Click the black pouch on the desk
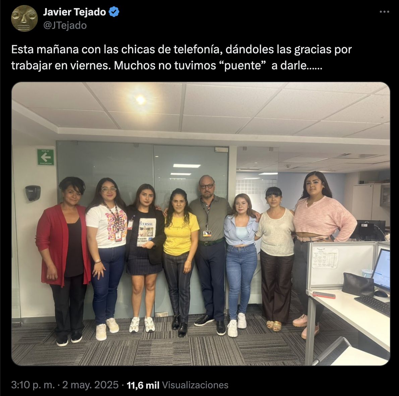 [x=357, y=284]
